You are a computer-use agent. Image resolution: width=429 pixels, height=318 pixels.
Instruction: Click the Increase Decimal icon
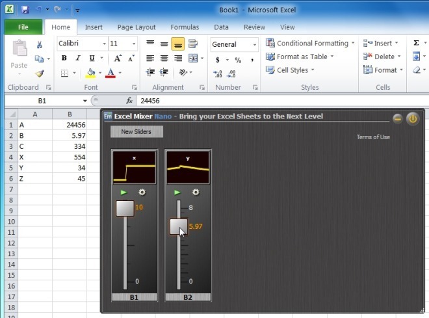tap(218, 73)
